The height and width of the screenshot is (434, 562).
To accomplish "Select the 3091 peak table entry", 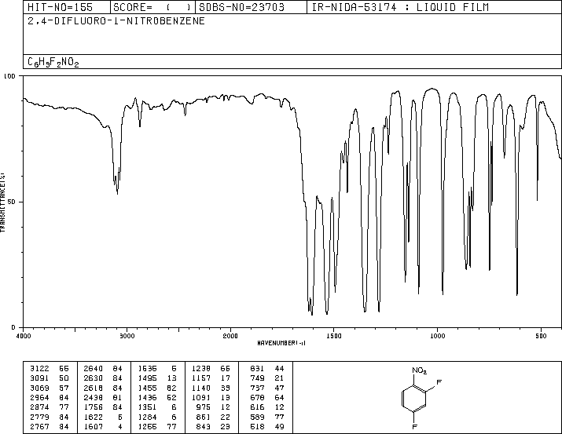I will (50, 378).
